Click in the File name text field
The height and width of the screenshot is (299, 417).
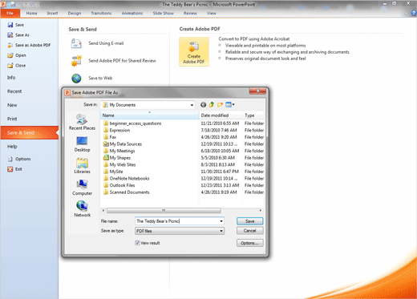click(176, 221)
